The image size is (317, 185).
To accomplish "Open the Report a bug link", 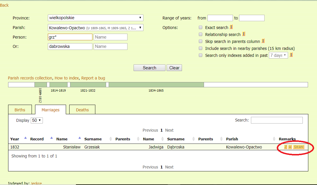I will (93, 78).
